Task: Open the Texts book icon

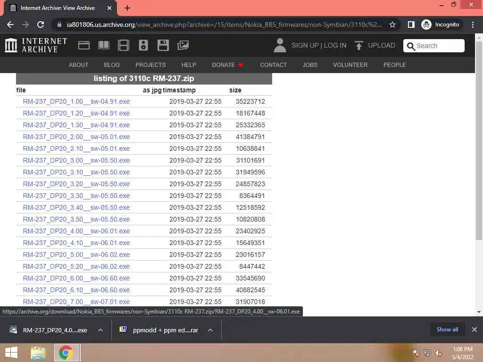Action: [x=103, y=45]
